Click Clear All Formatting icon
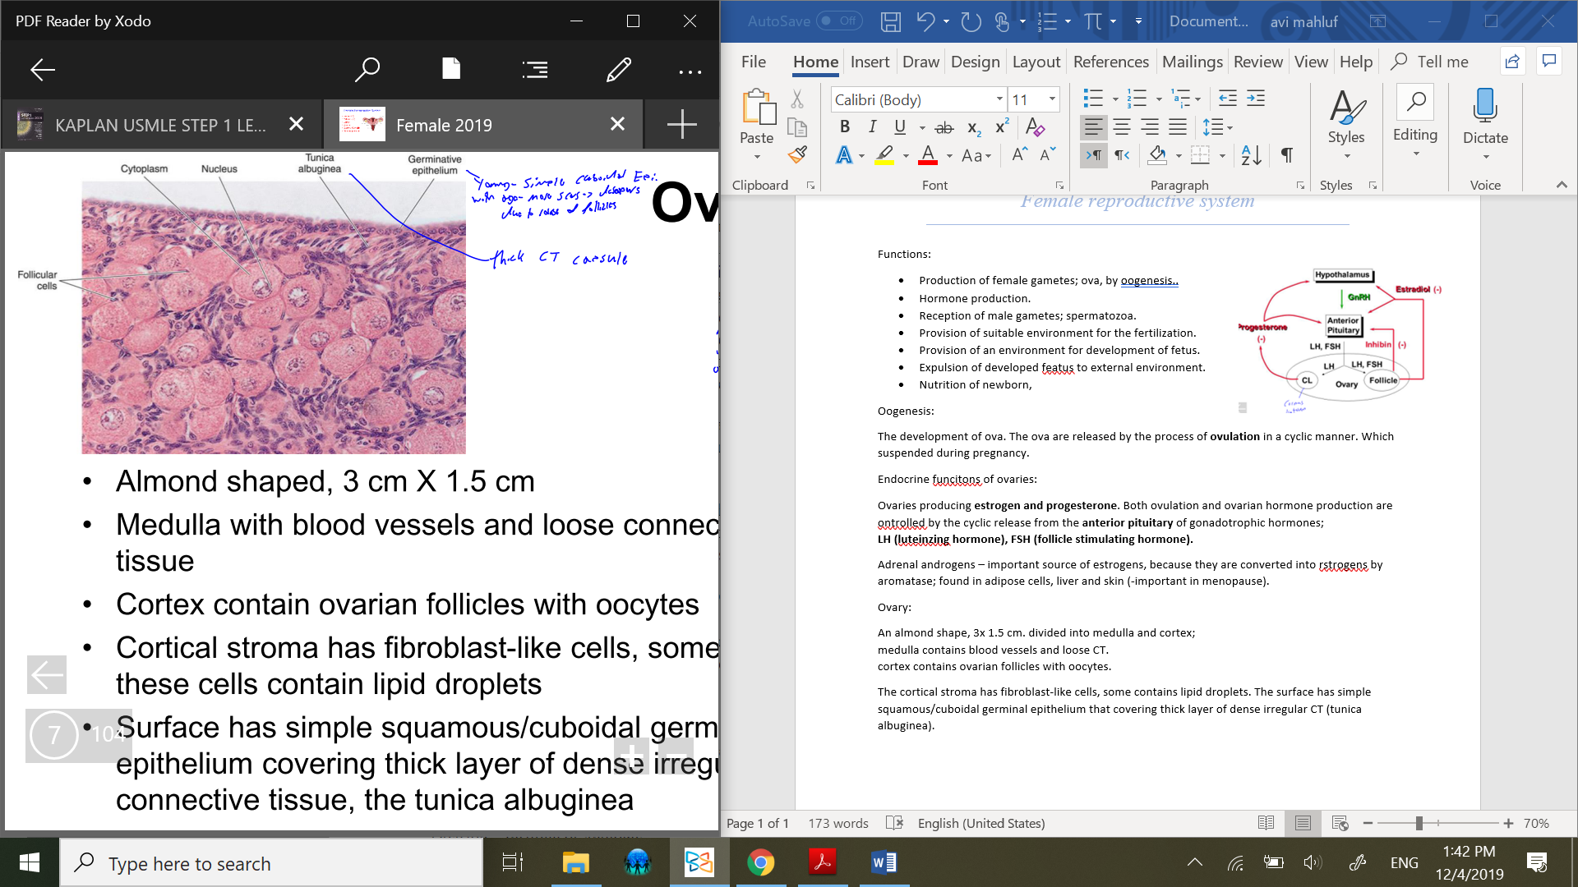Image resolution: width=1578 pixels, height=887 pixels. [x=1035, y=127]
